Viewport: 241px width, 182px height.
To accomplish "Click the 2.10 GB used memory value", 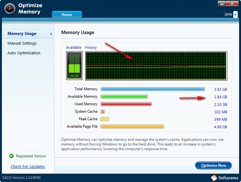I will 221,105.
